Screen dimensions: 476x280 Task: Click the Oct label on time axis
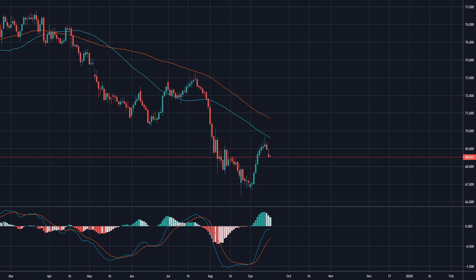[x=289, y=276]
